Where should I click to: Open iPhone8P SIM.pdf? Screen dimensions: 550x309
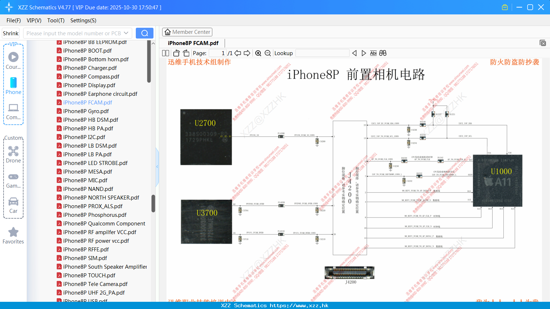point(85,258)
